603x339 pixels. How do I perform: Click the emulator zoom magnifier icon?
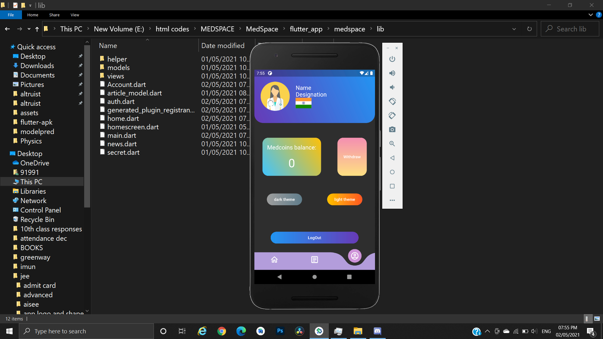click(x=392, y=144)
